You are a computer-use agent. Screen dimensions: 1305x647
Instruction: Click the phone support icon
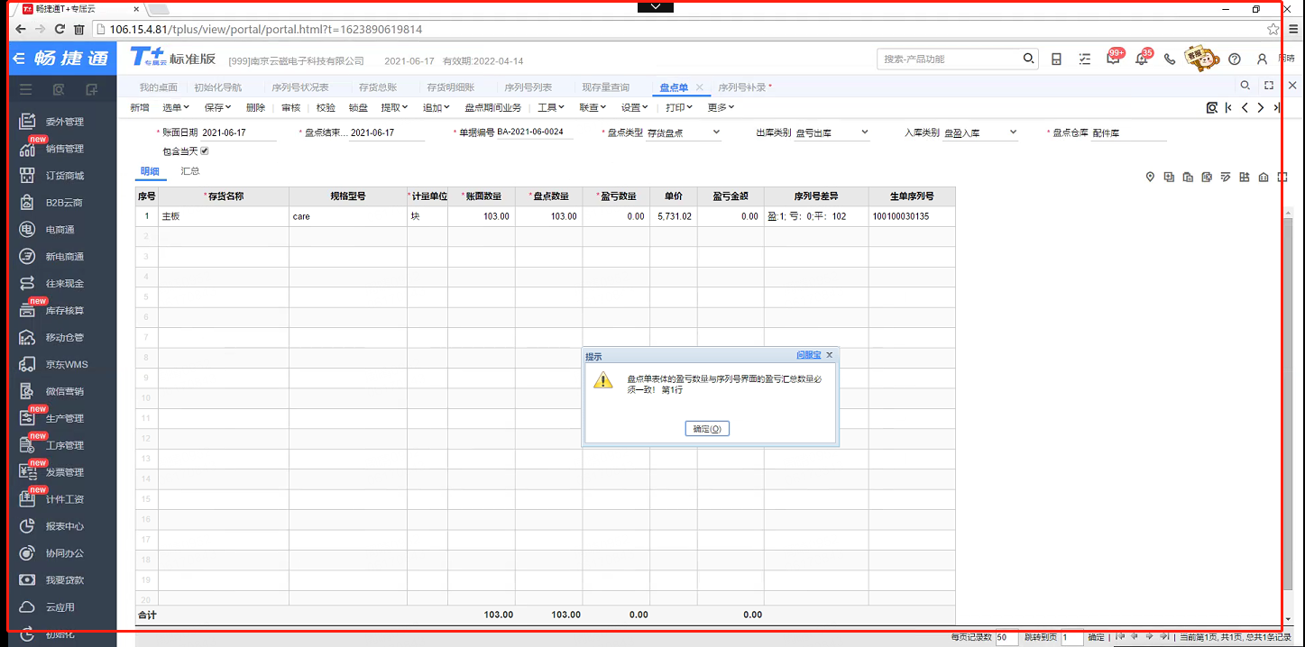[x=1170, y=59]
